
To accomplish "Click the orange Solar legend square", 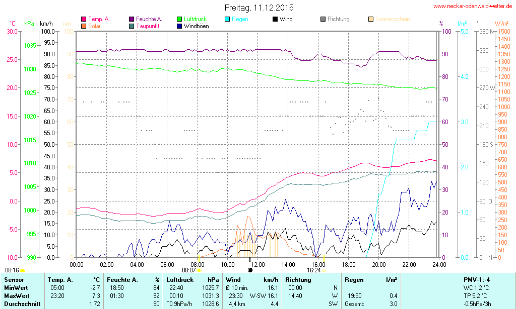I will coord(84,26).
